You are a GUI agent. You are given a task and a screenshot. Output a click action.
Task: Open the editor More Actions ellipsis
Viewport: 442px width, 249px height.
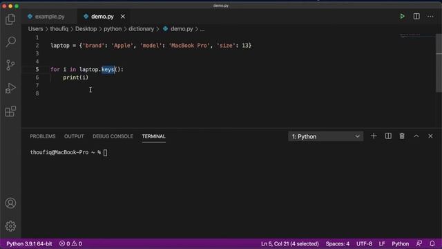pos(430,17)
